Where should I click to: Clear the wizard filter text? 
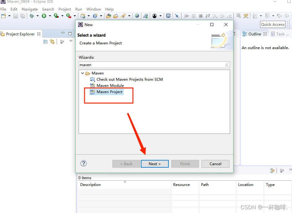pyautogui.click(x=227, y=65)
